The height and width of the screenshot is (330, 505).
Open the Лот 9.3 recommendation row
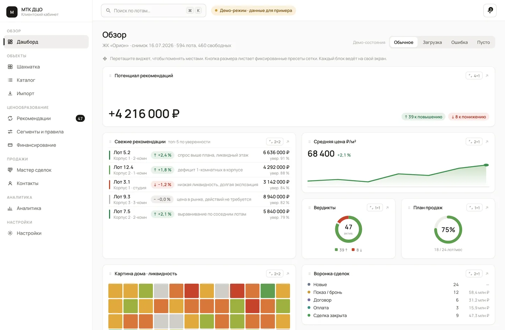[199, 199]
